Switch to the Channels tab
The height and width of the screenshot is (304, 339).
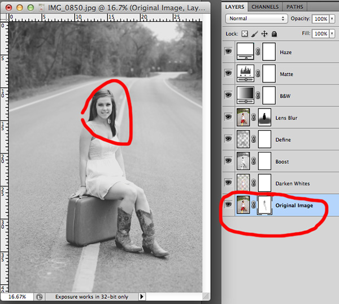tap(265, 7)
